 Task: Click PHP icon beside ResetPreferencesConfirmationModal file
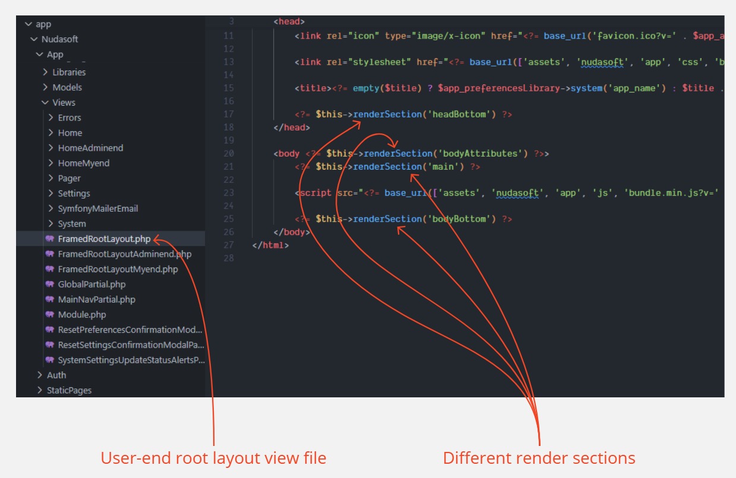[50, 330]
